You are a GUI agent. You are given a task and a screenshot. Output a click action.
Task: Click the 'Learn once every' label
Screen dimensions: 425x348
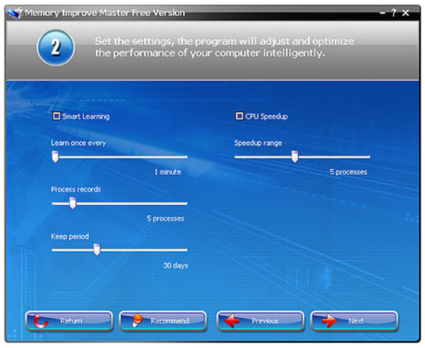pyautogui.click(x=78, y=143)
